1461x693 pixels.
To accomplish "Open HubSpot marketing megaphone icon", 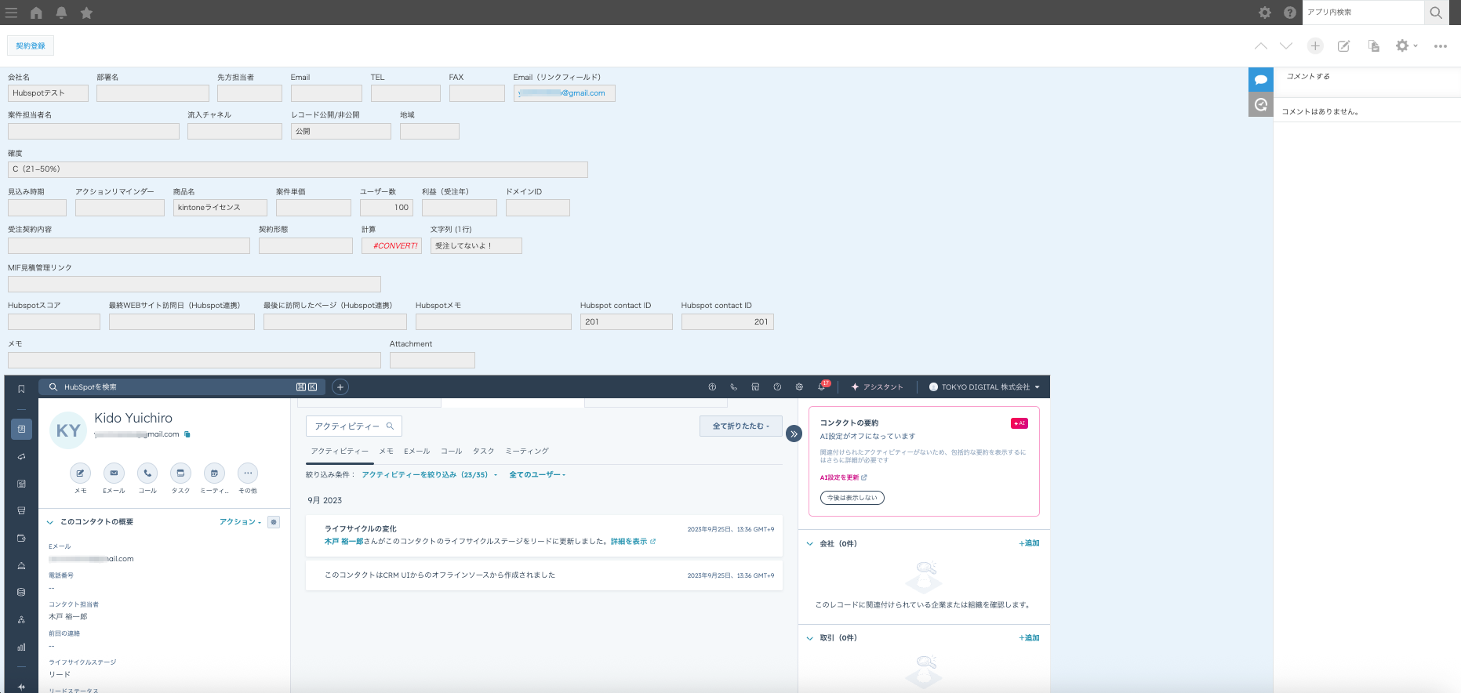I will pos(21,456).
